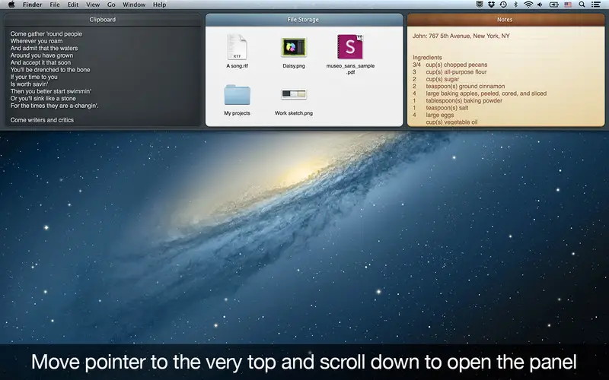Viewport: 609px width, 380px height.
Task: Open the File menu
Action: pyautogui.click(x=55, y=5)
